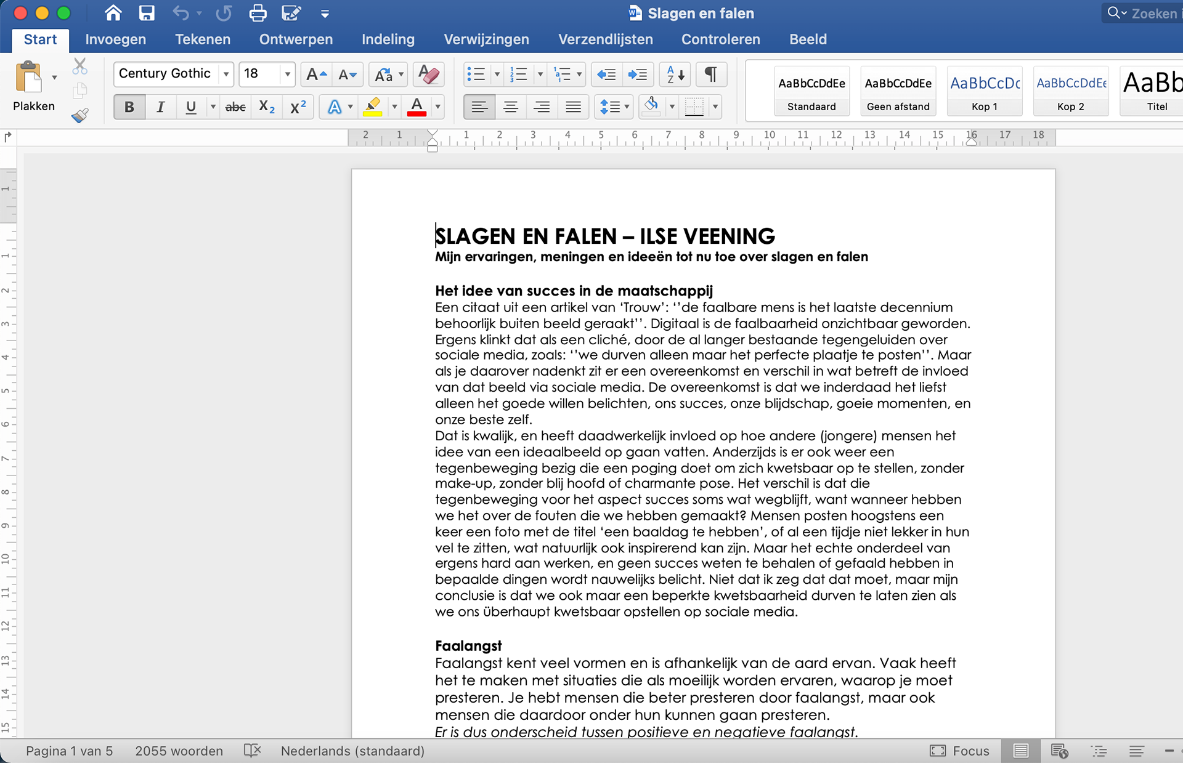Click the Save floppy disk icon
1183x763 pixels.
pyautogui.click(x=147, y=13)
